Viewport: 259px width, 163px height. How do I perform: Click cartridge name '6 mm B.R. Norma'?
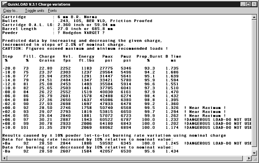77,17
